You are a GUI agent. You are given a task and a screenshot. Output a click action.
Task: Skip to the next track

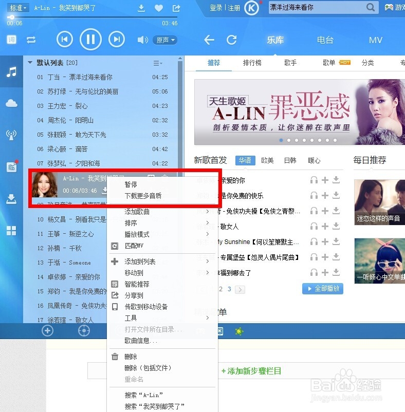(117, 40)
